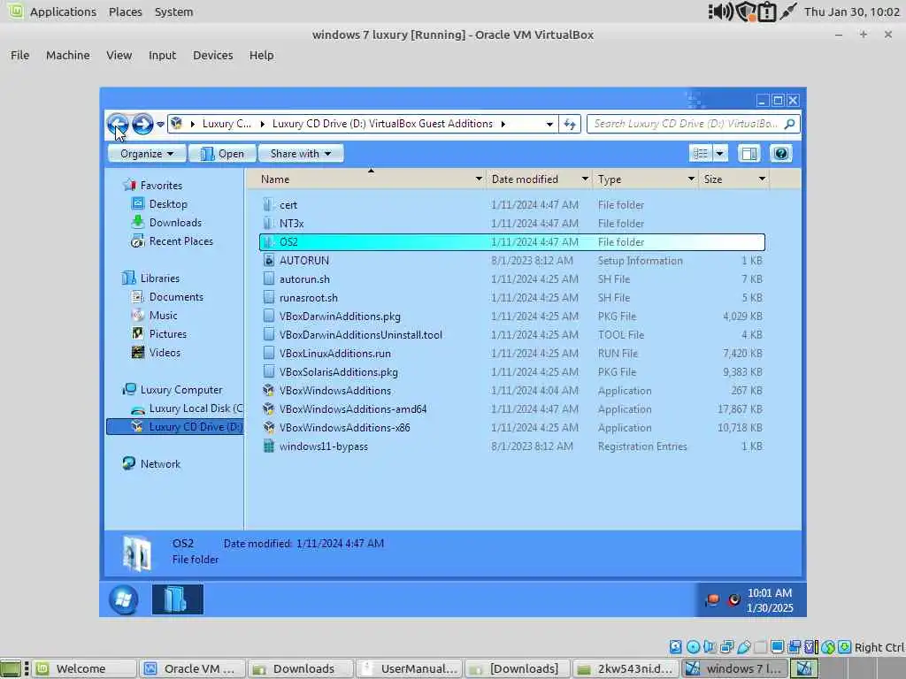Open Downloads in Favorites
Viewport: 906px width, 679px height.
click(175, 222)
